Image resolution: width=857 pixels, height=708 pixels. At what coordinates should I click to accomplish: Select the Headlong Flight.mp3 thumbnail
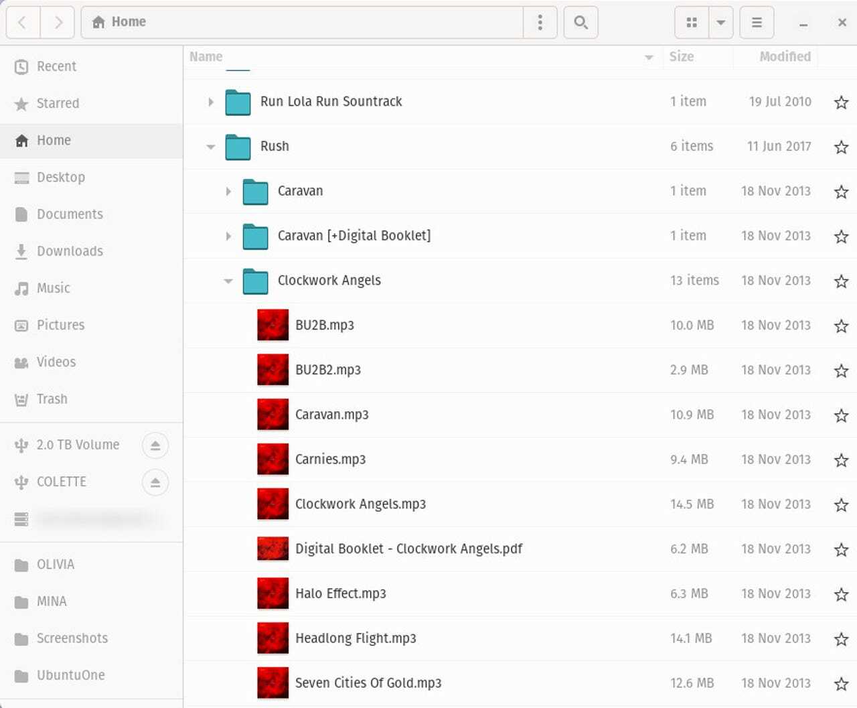(273, 638)
